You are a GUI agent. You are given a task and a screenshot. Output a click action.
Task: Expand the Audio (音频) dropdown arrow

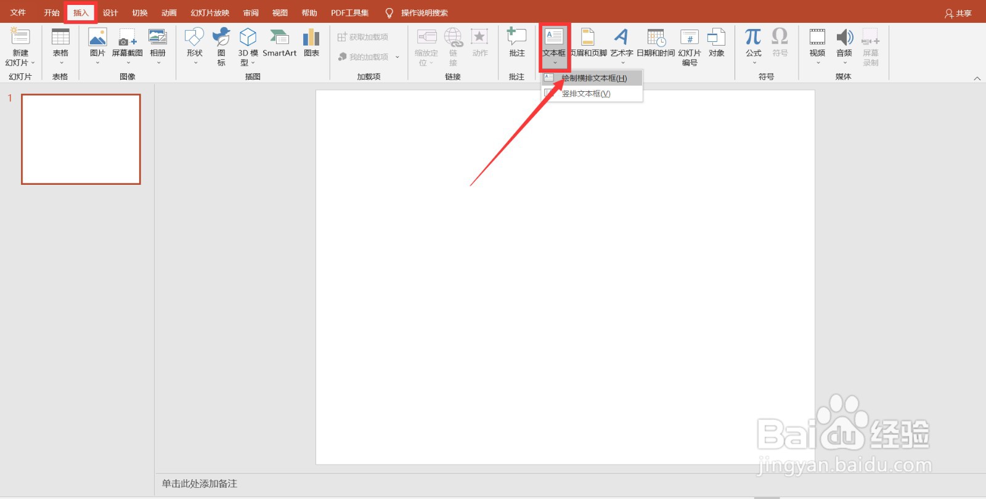click(x=844, y=63)
